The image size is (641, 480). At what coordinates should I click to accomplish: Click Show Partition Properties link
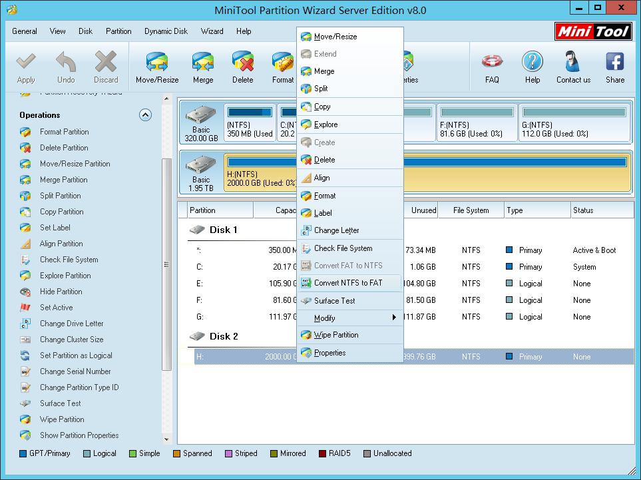(x=79, y=435)
